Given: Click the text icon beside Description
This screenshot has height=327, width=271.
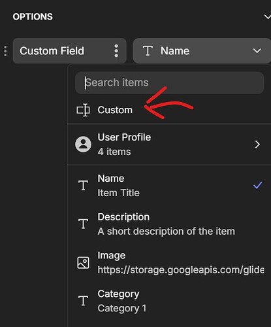Looking at the screenshot, I should [x=83, y=224].
